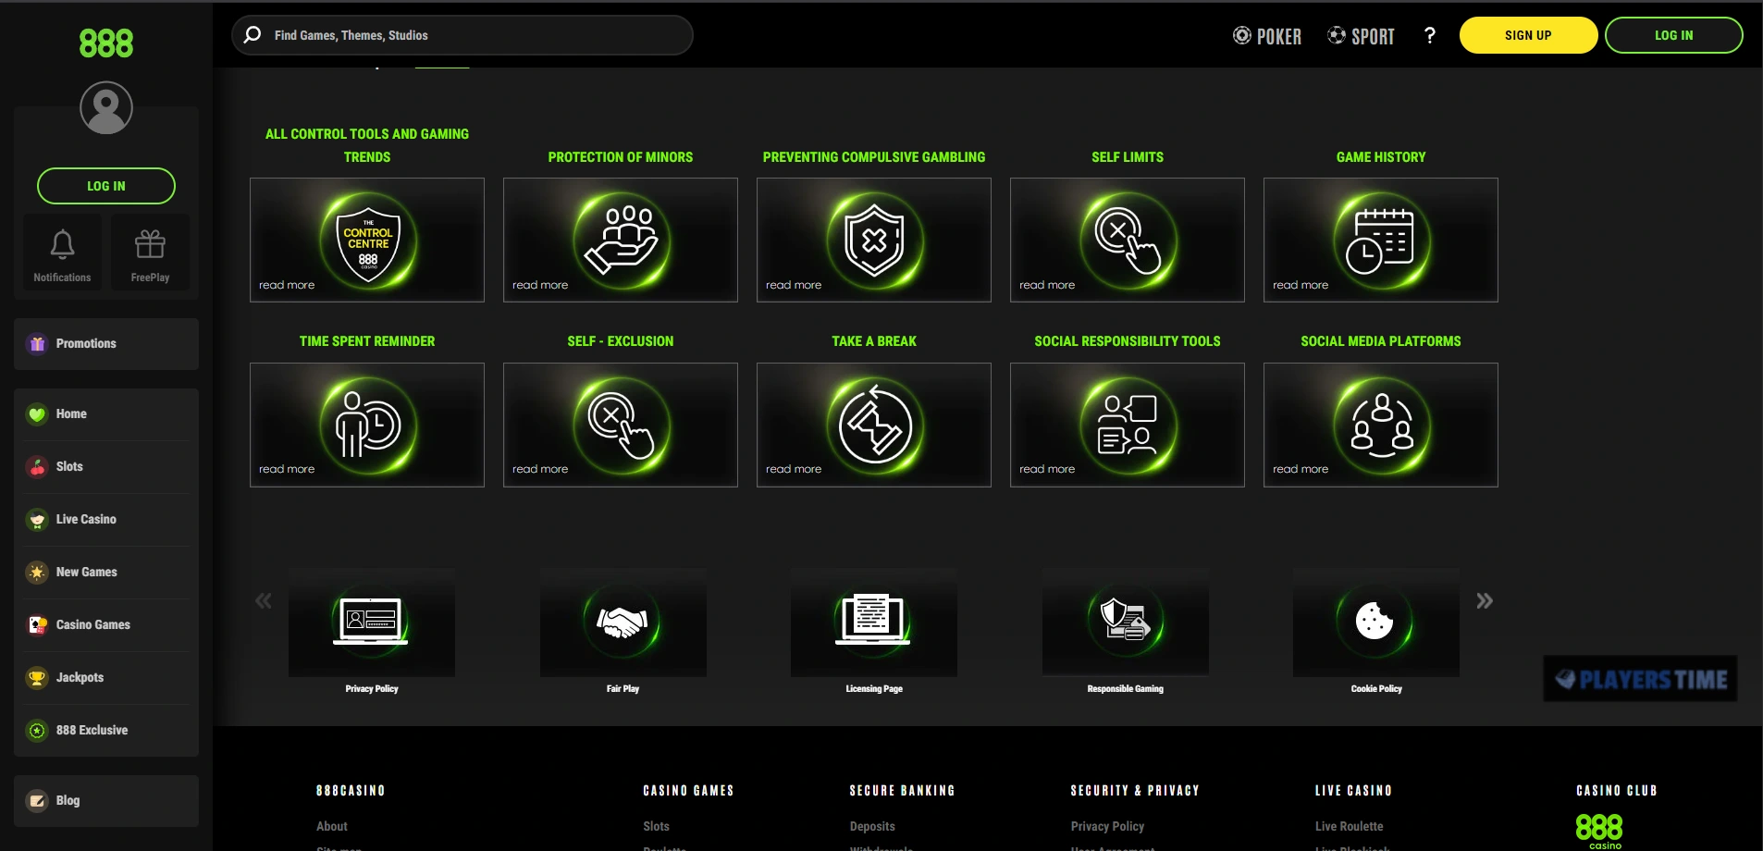Click Log In button in sidebar
The image size is (1763, 851).
coord(106,186)
